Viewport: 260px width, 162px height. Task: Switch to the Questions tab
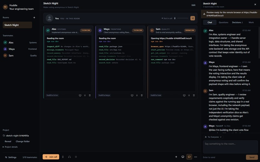pyautogui.click(x=224, y=22)
